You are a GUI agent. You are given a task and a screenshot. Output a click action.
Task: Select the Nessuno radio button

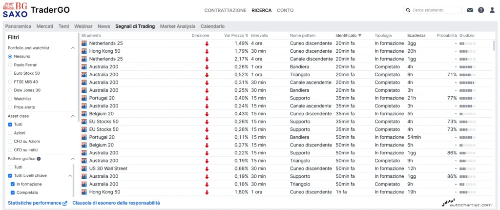[x=10, y=57]
